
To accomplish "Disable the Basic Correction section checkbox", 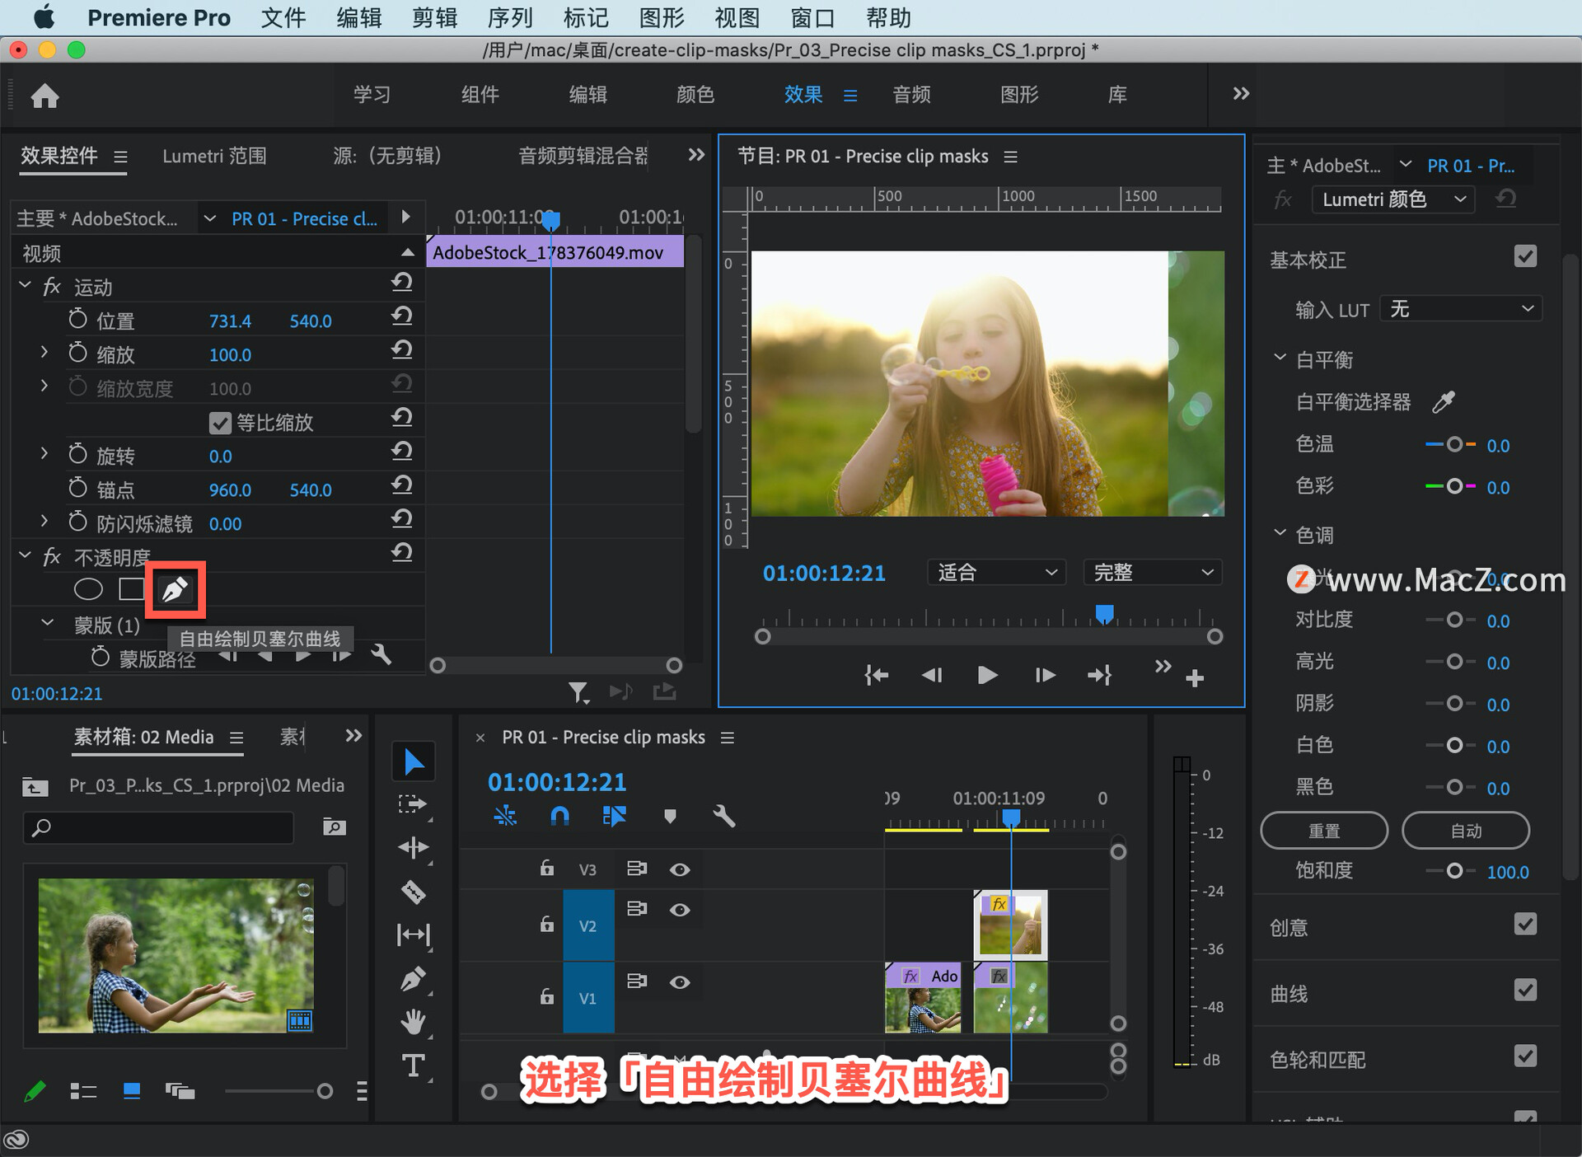I will 1525,256.
